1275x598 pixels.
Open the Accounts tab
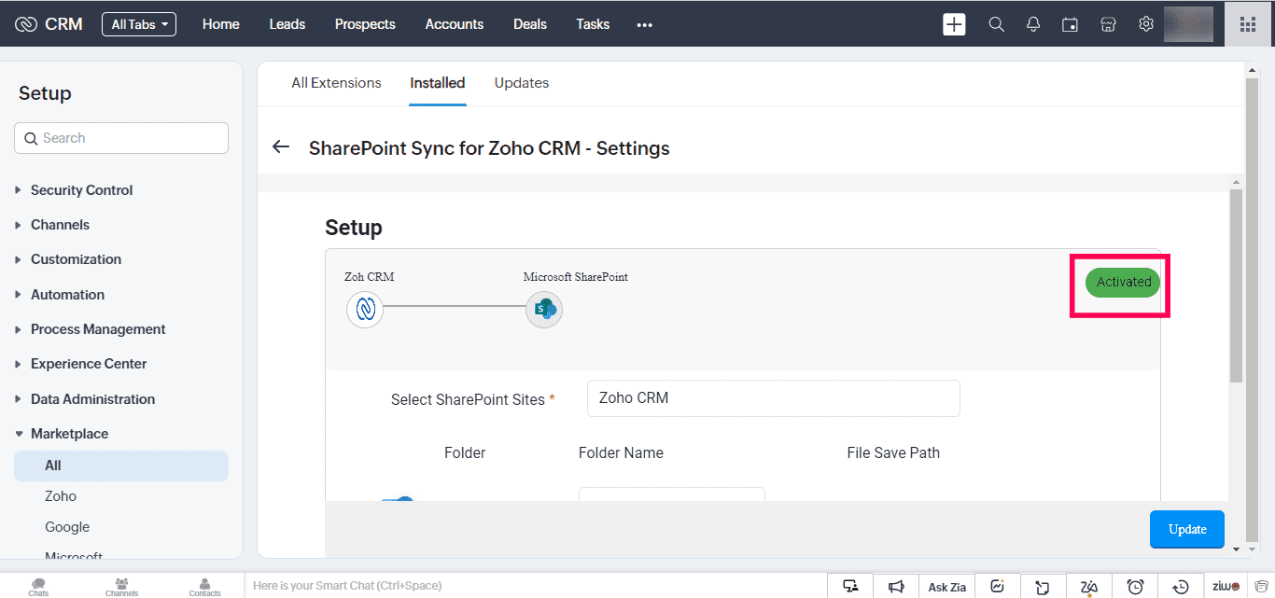point(455,24)
